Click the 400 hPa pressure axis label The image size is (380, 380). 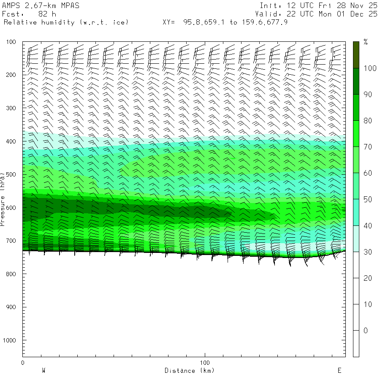click(x=11, y=141)
